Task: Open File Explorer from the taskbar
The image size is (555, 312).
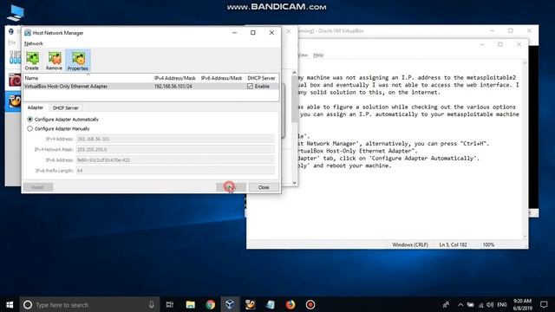Action: tap(191, 304)
